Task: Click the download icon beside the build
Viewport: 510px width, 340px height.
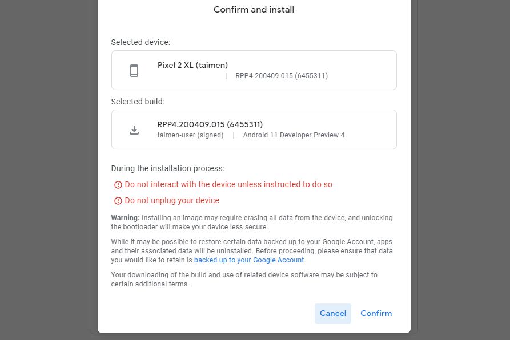Action: point(134,129)
